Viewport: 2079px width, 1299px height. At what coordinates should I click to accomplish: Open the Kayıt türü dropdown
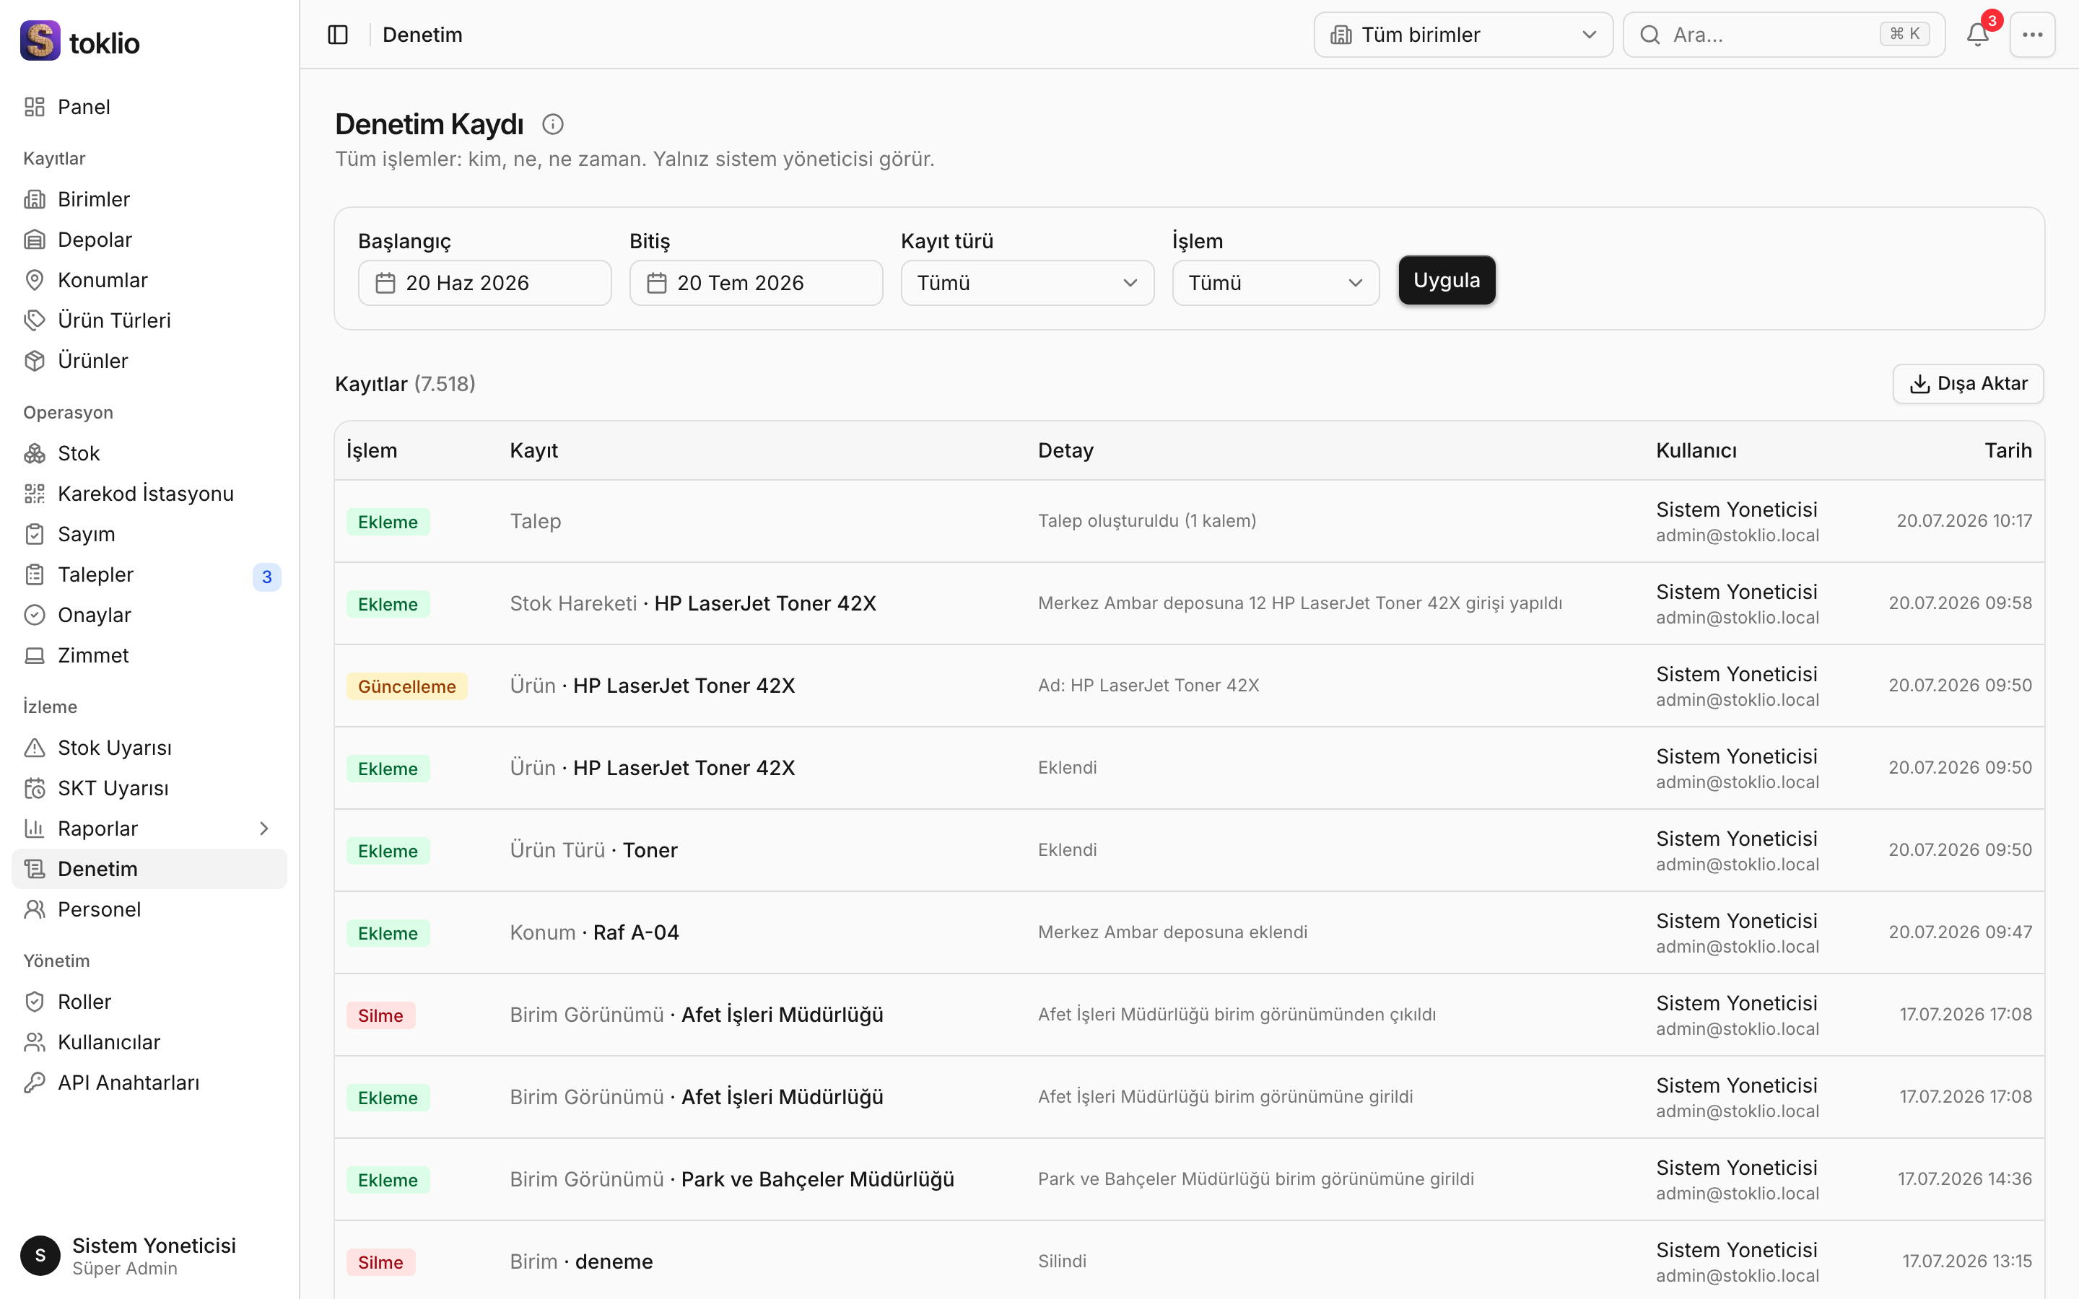(1027, 283)
